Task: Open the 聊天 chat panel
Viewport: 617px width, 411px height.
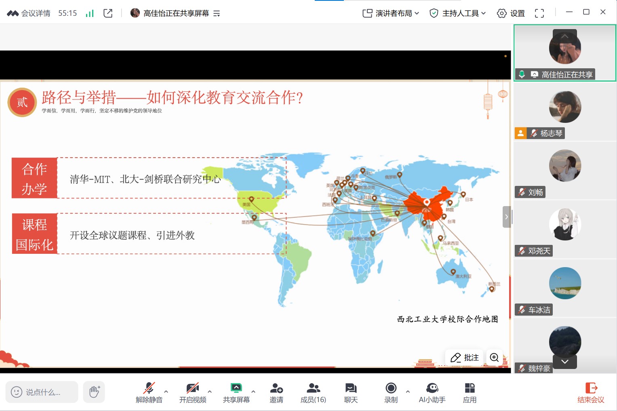Action: [x=350, y=392]
